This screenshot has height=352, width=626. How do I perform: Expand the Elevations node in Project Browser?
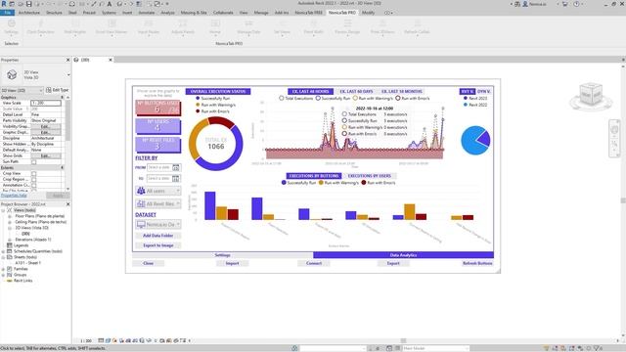pyautogui.click(x=10, y=240)
